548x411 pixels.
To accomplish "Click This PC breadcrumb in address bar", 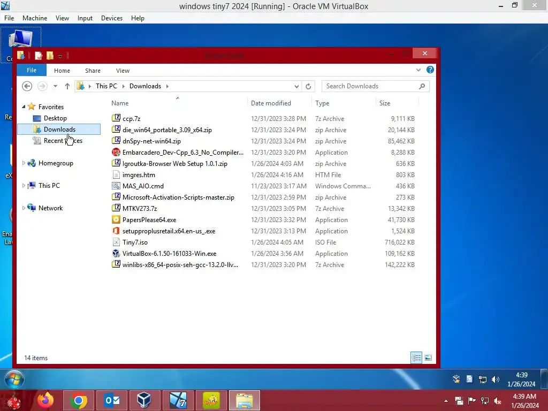I will coord(106,86).
